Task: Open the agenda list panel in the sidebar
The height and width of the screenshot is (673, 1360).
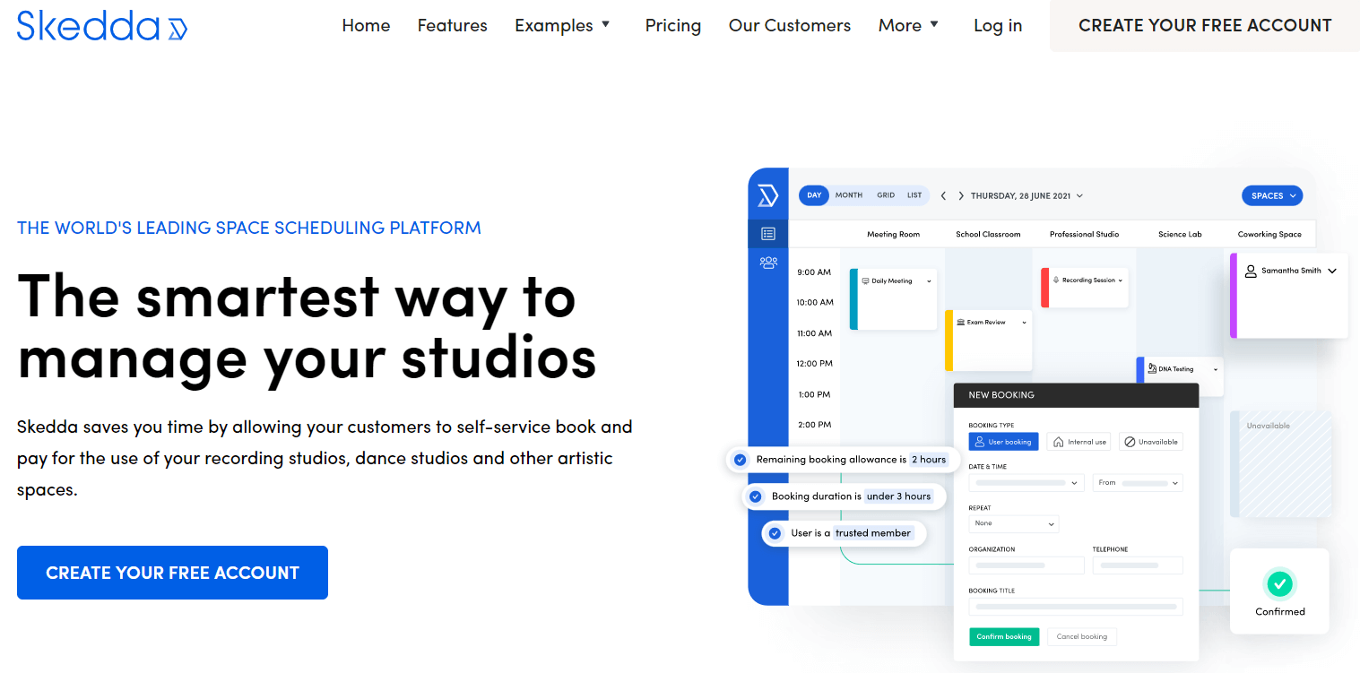Action: pyautogui.click(x=768, y=234)
